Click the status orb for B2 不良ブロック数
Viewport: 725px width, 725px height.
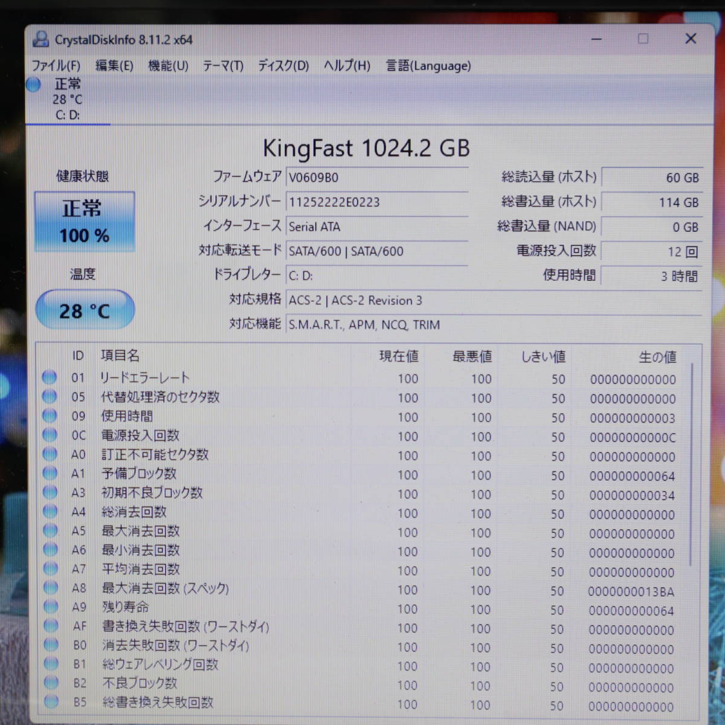(x=51, y=683)
